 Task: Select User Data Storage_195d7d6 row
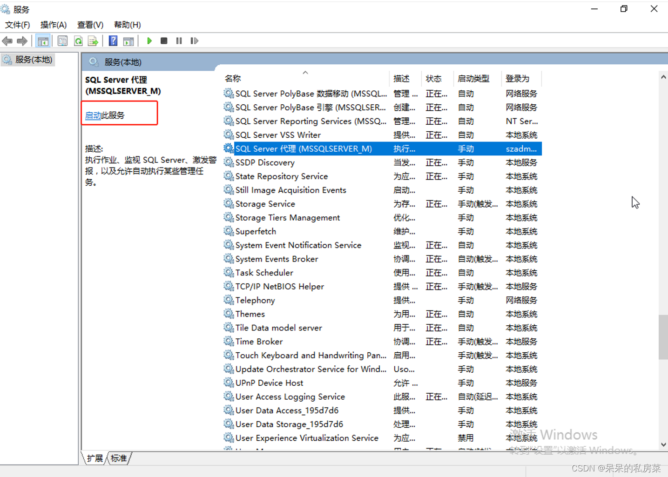click(382, 424)
